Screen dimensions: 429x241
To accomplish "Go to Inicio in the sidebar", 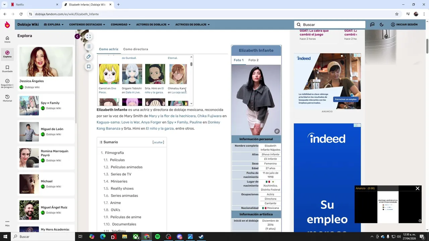I will (x=7, y=39).
